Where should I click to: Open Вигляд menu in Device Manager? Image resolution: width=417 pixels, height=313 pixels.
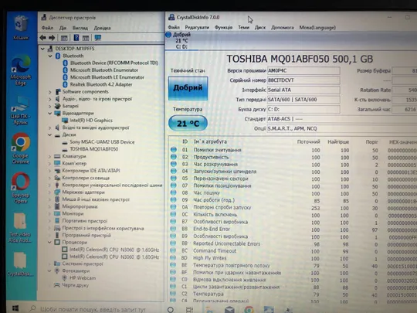[80, 28]
